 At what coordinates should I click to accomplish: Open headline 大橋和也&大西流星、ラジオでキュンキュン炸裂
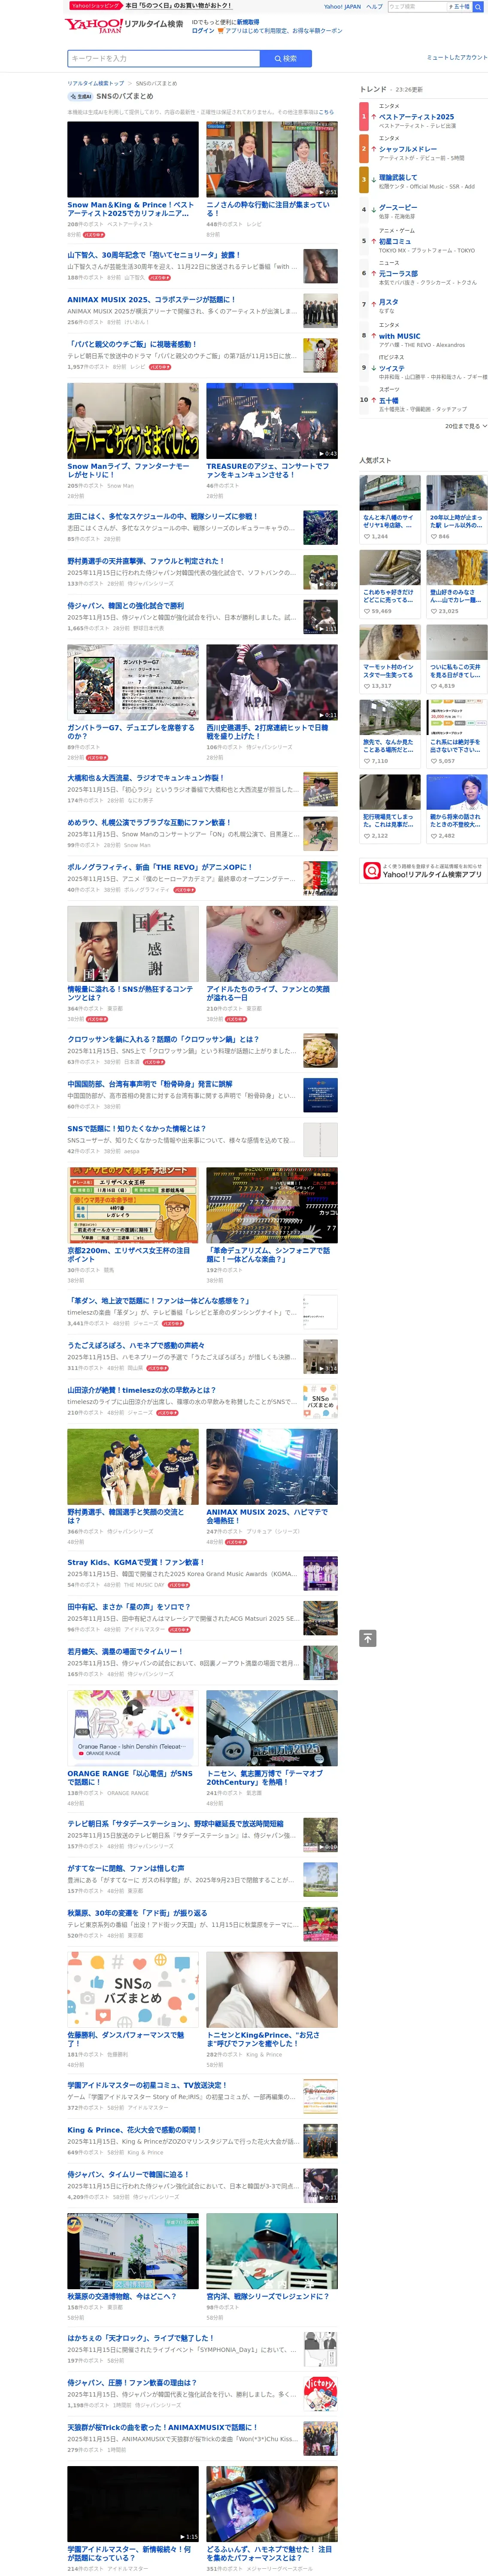coord(146,778)
